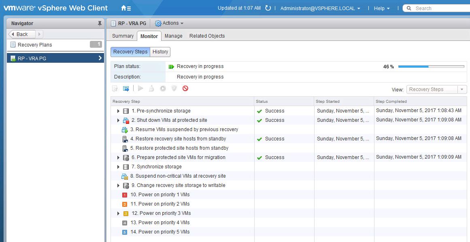Click the Change recovery site storage icon
This screenshot has width=470, height=242.
coord(126,185)
